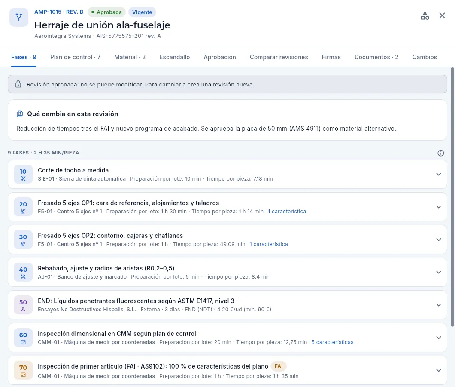The image size is (455, 387).
Task: Click the routing branch icon beside AMP-1015
Action: (x=19, y=17)
